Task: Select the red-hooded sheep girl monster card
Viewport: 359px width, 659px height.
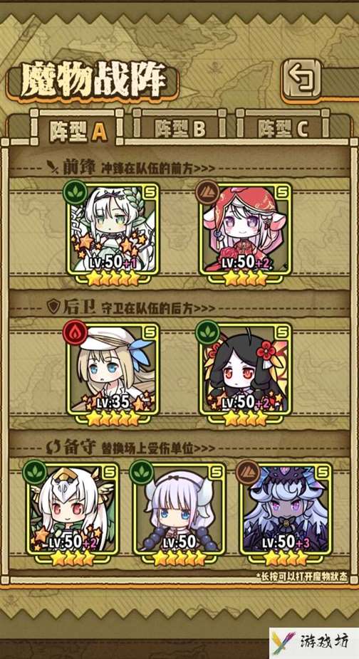Action: (x=245, y=233)
